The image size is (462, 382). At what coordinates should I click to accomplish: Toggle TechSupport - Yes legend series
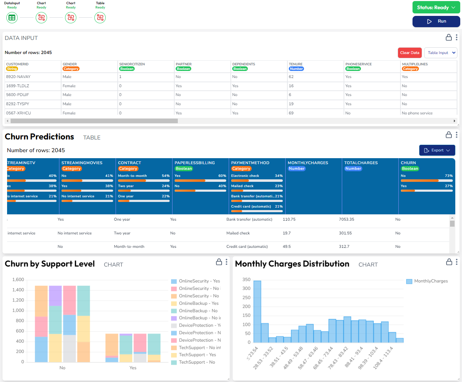coord(194,355)
